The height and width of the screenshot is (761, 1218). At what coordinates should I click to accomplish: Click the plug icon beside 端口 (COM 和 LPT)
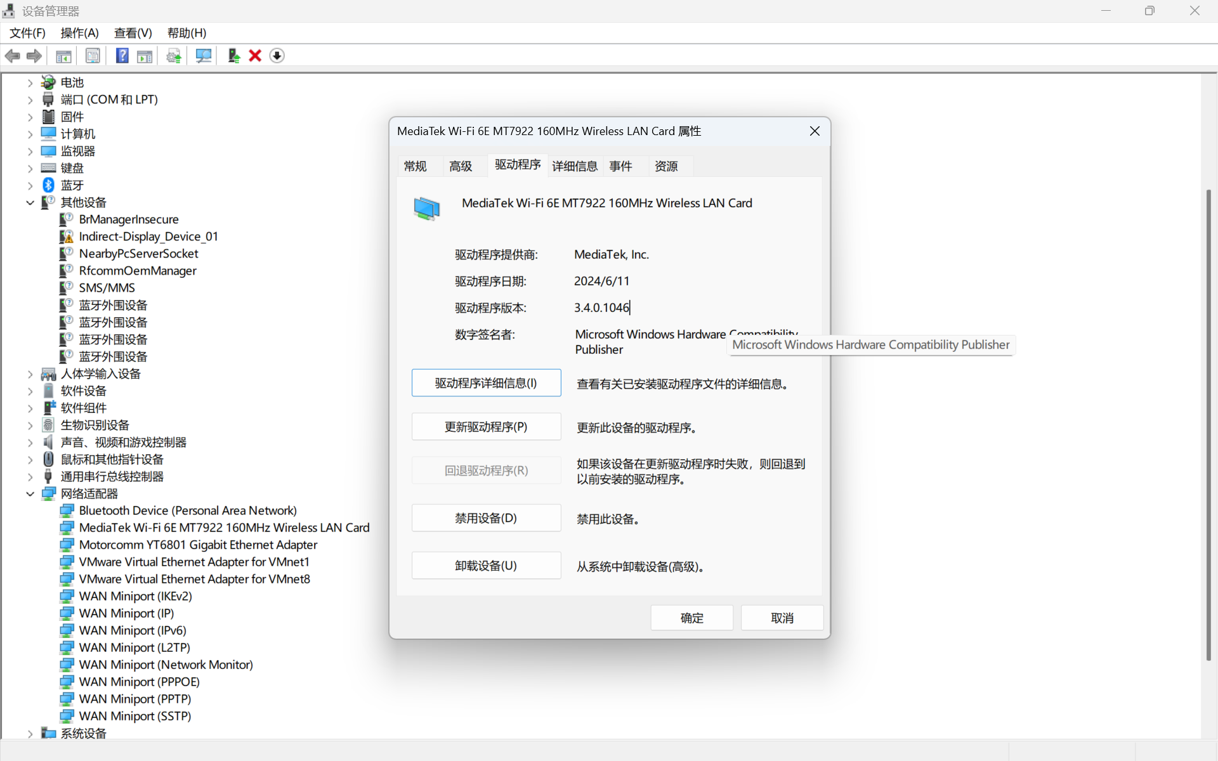pos(48,100)
